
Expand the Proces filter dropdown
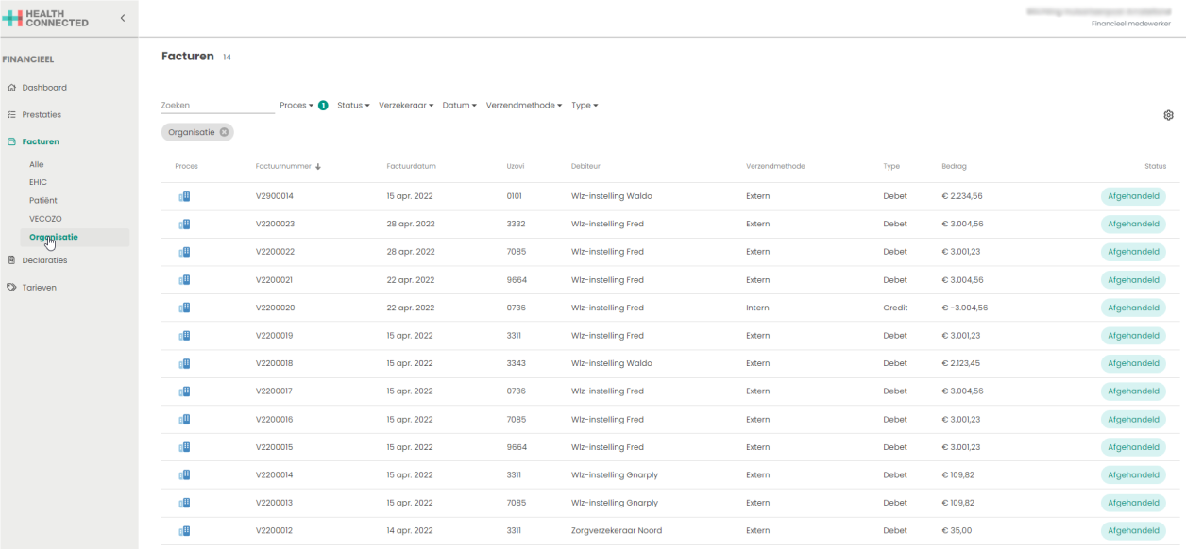(x=296, y=106)
